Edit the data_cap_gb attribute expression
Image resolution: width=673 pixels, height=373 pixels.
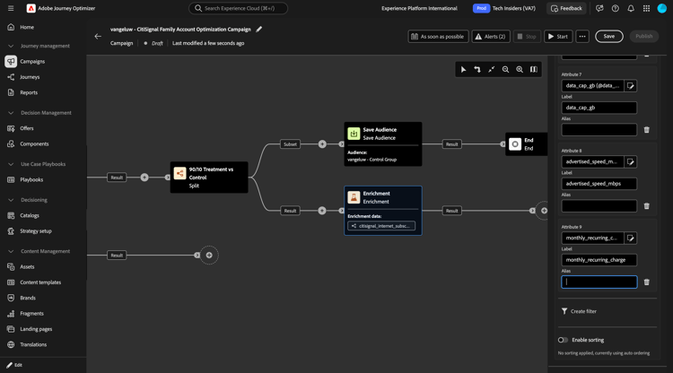631,86
